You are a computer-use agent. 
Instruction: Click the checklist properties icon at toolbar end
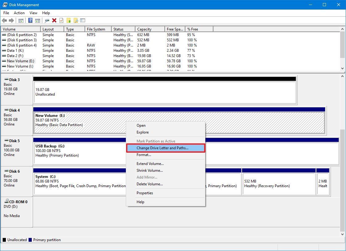[83, 20]
